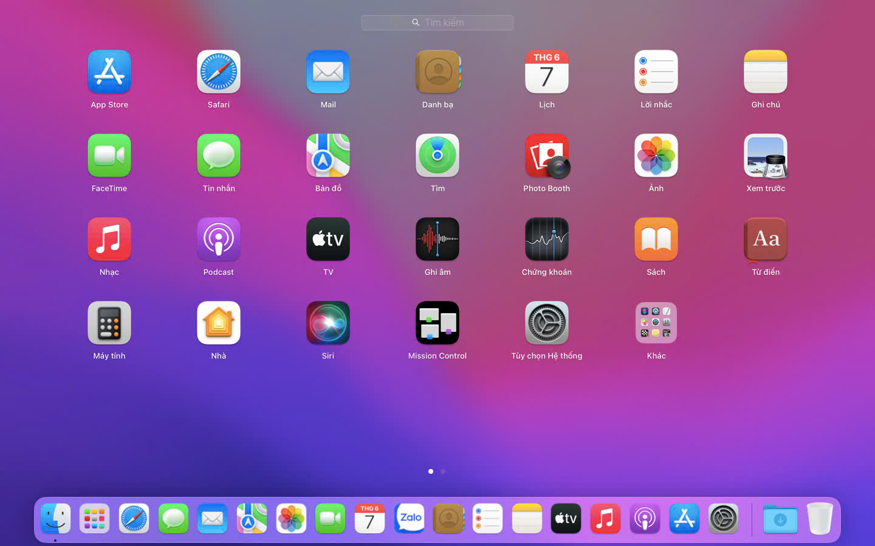Click the Tìm kiếm search field
875x546 pixels.
click(x=437, y=22)
